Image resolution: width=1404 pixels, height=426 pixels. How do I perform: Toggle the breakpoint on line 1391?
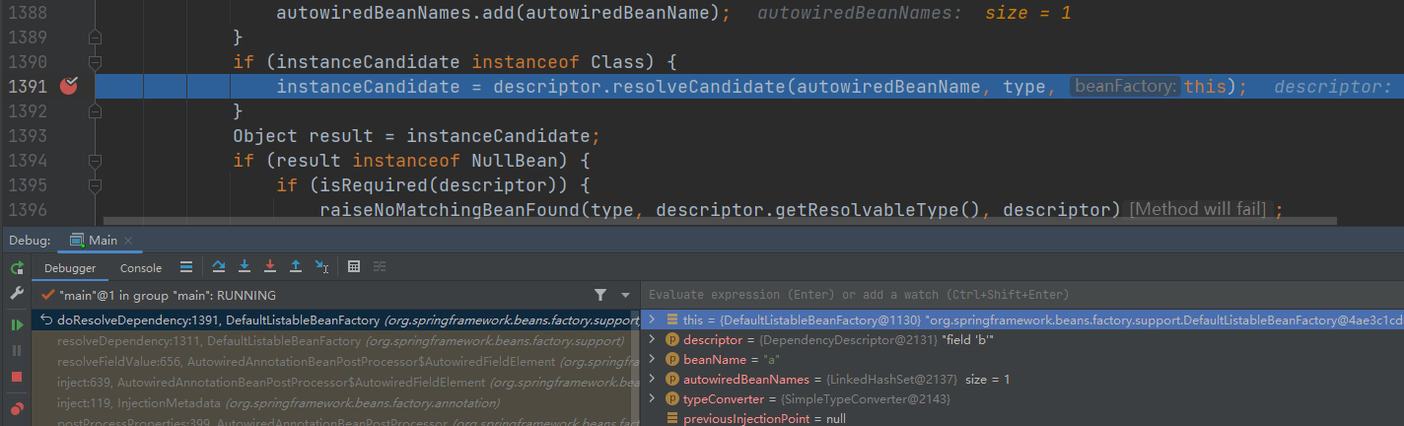click(69, 87)
